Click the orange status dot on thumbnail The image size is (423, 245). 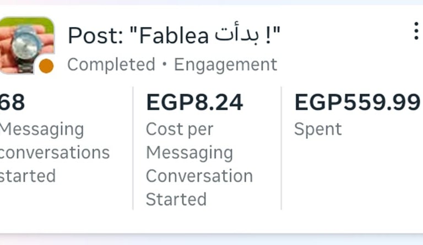[x=46, y=66]
